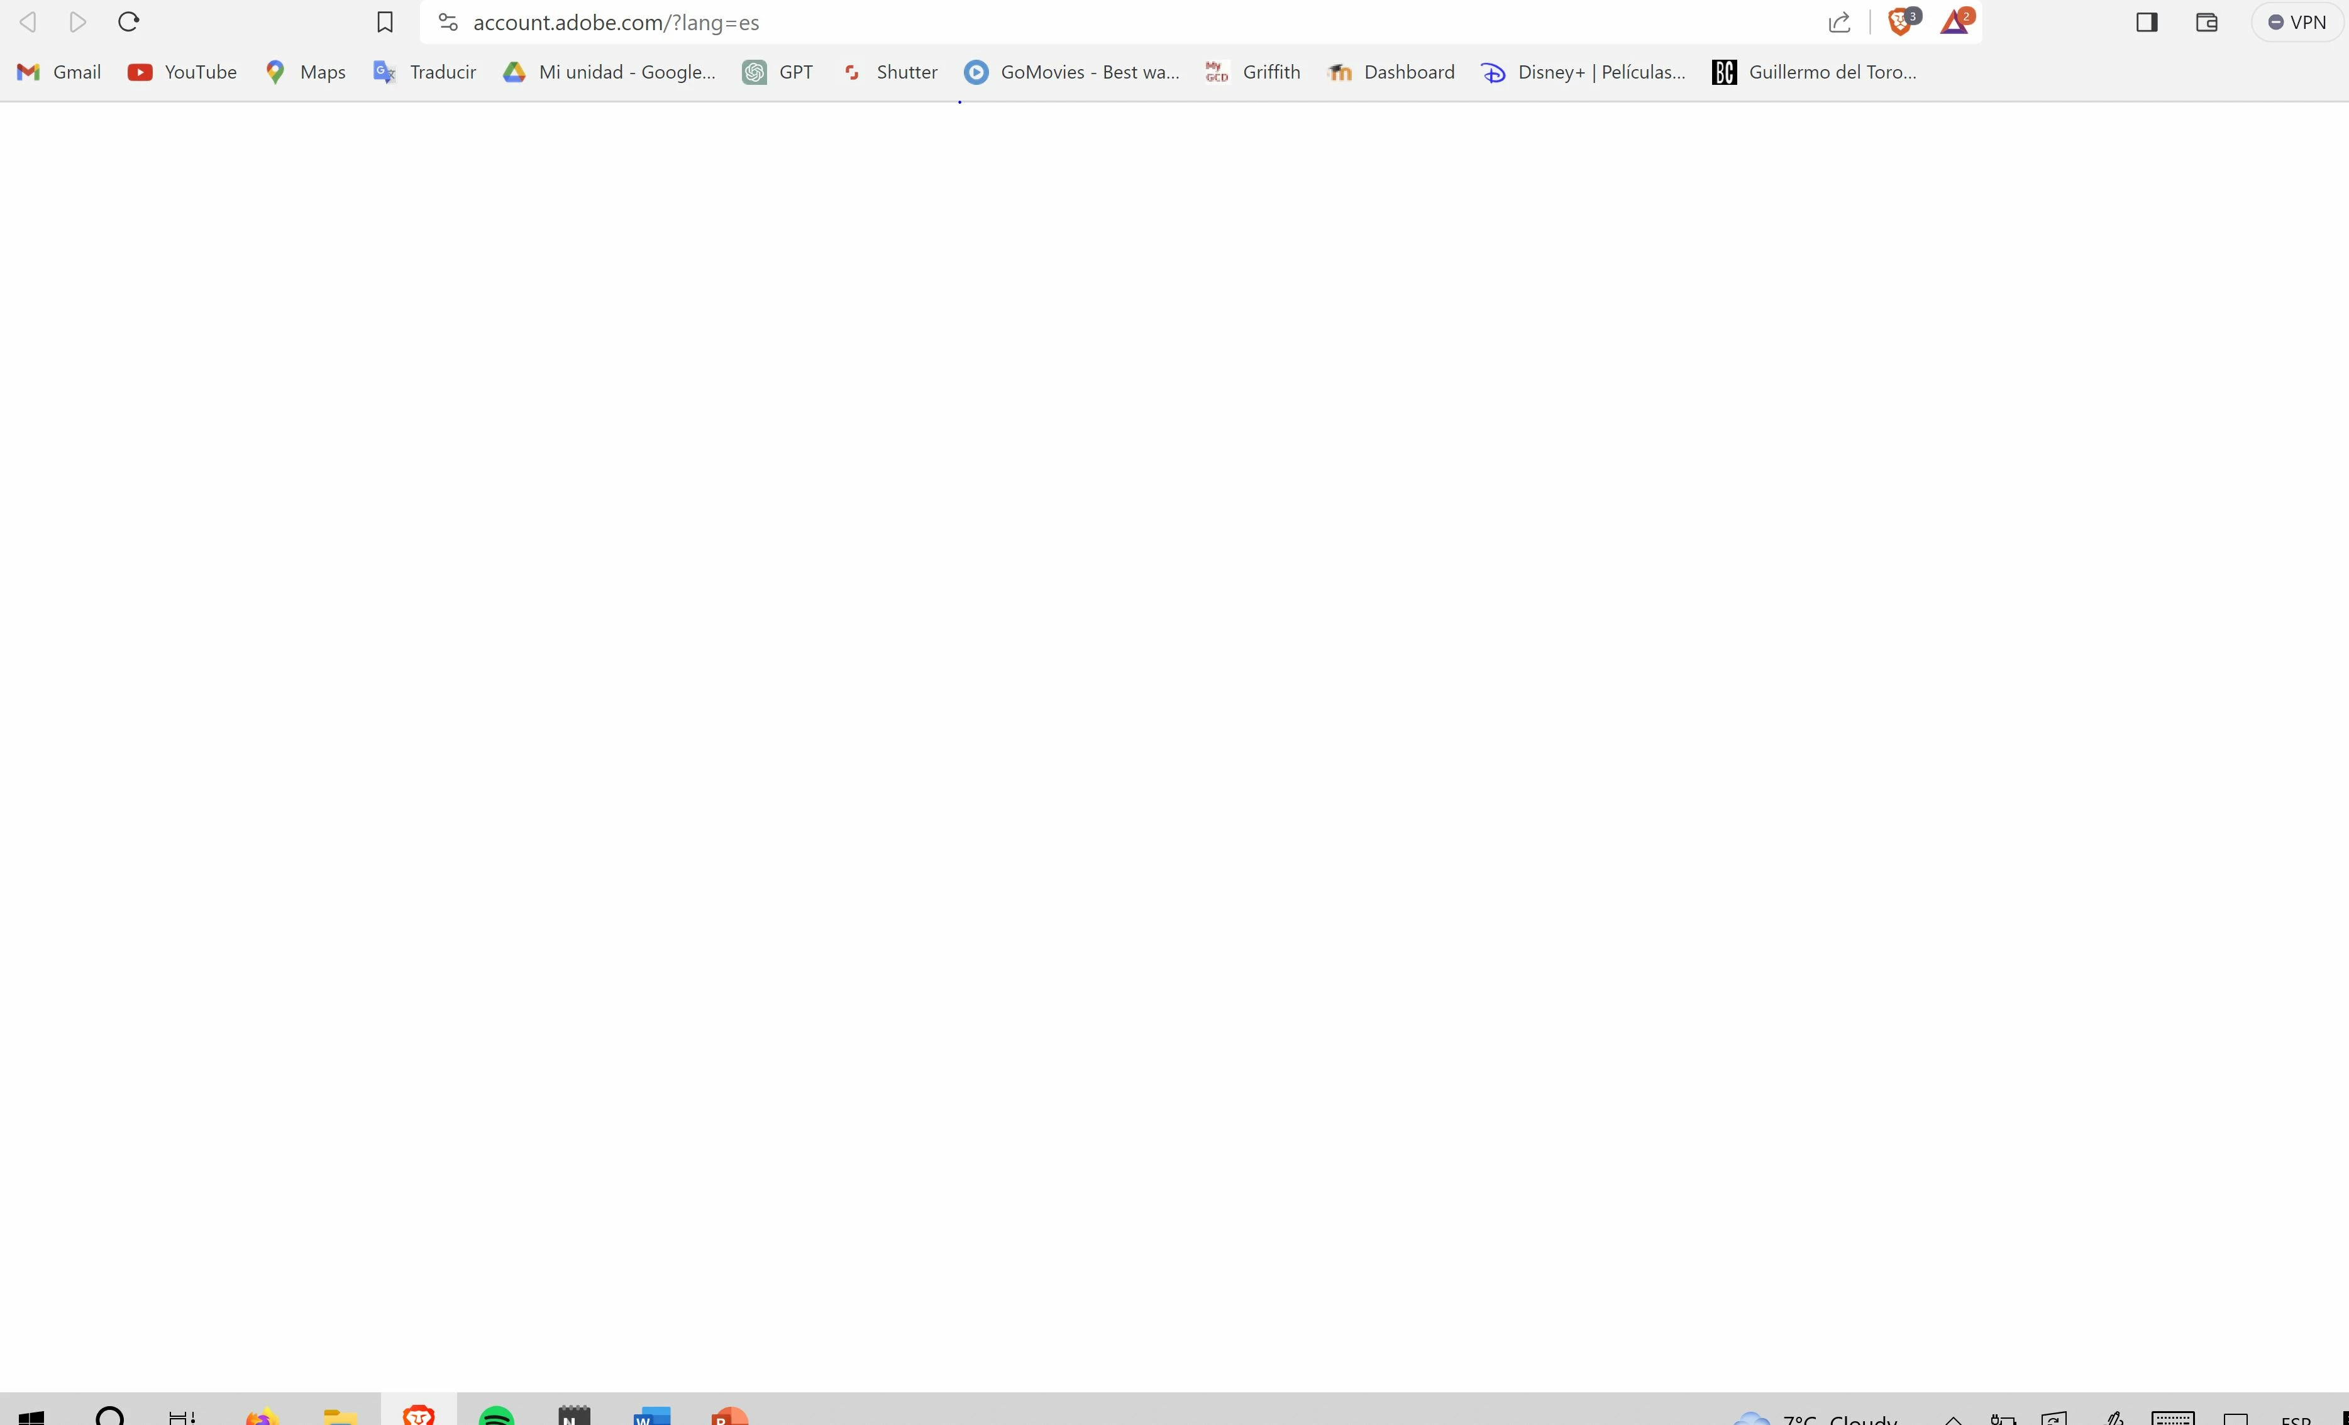Viewport: 2349px width, 1425px height.
Task: Open the Disney+ bookmark
Action: (1583, 72)
